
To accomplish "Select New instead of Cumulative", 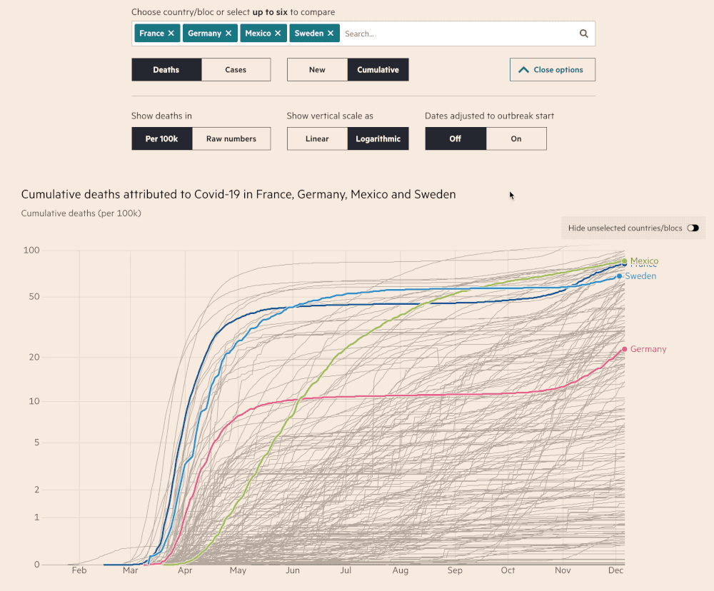I will pos(317,69).
